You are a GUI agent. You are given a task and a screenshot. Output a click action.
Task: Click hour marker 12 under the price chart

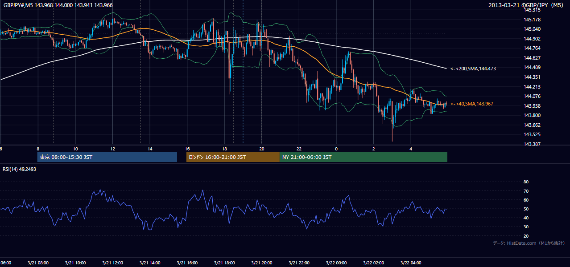(112, 149)
